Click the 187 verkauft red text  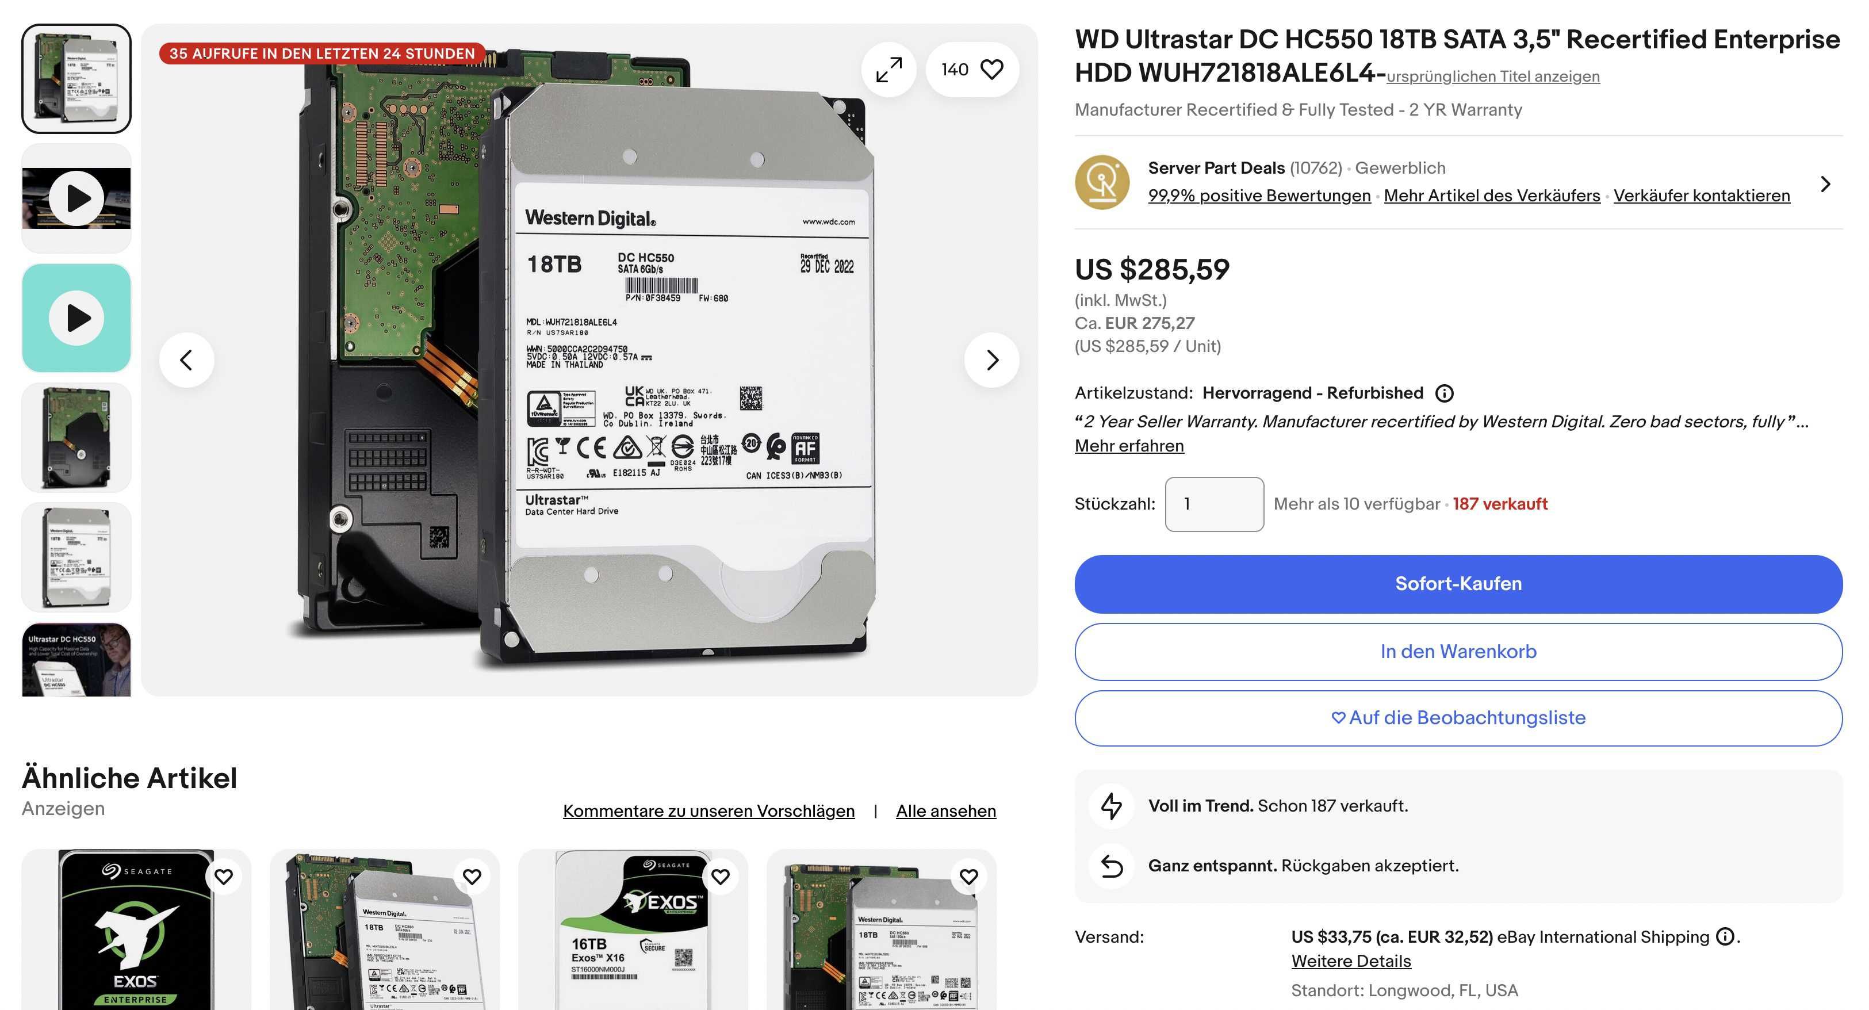click(1500, 503)
